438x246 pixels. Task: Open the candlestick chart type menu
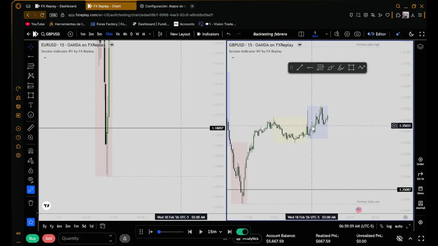click(x=160, y=34)
